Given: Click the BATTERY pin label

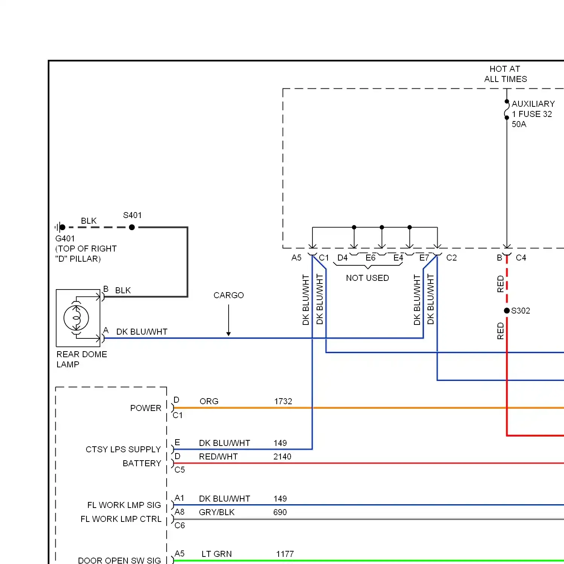Looking at the screenshot, I should point(142,463).
